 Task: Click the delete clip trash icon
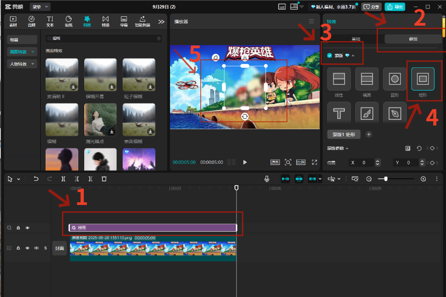click(x=104, y=179)
